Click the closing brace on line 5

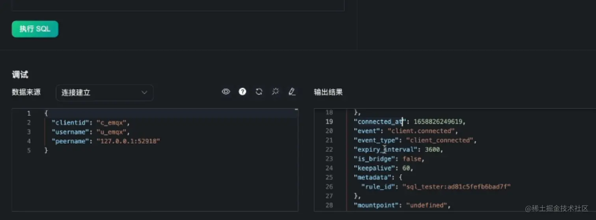pos(46,150)
